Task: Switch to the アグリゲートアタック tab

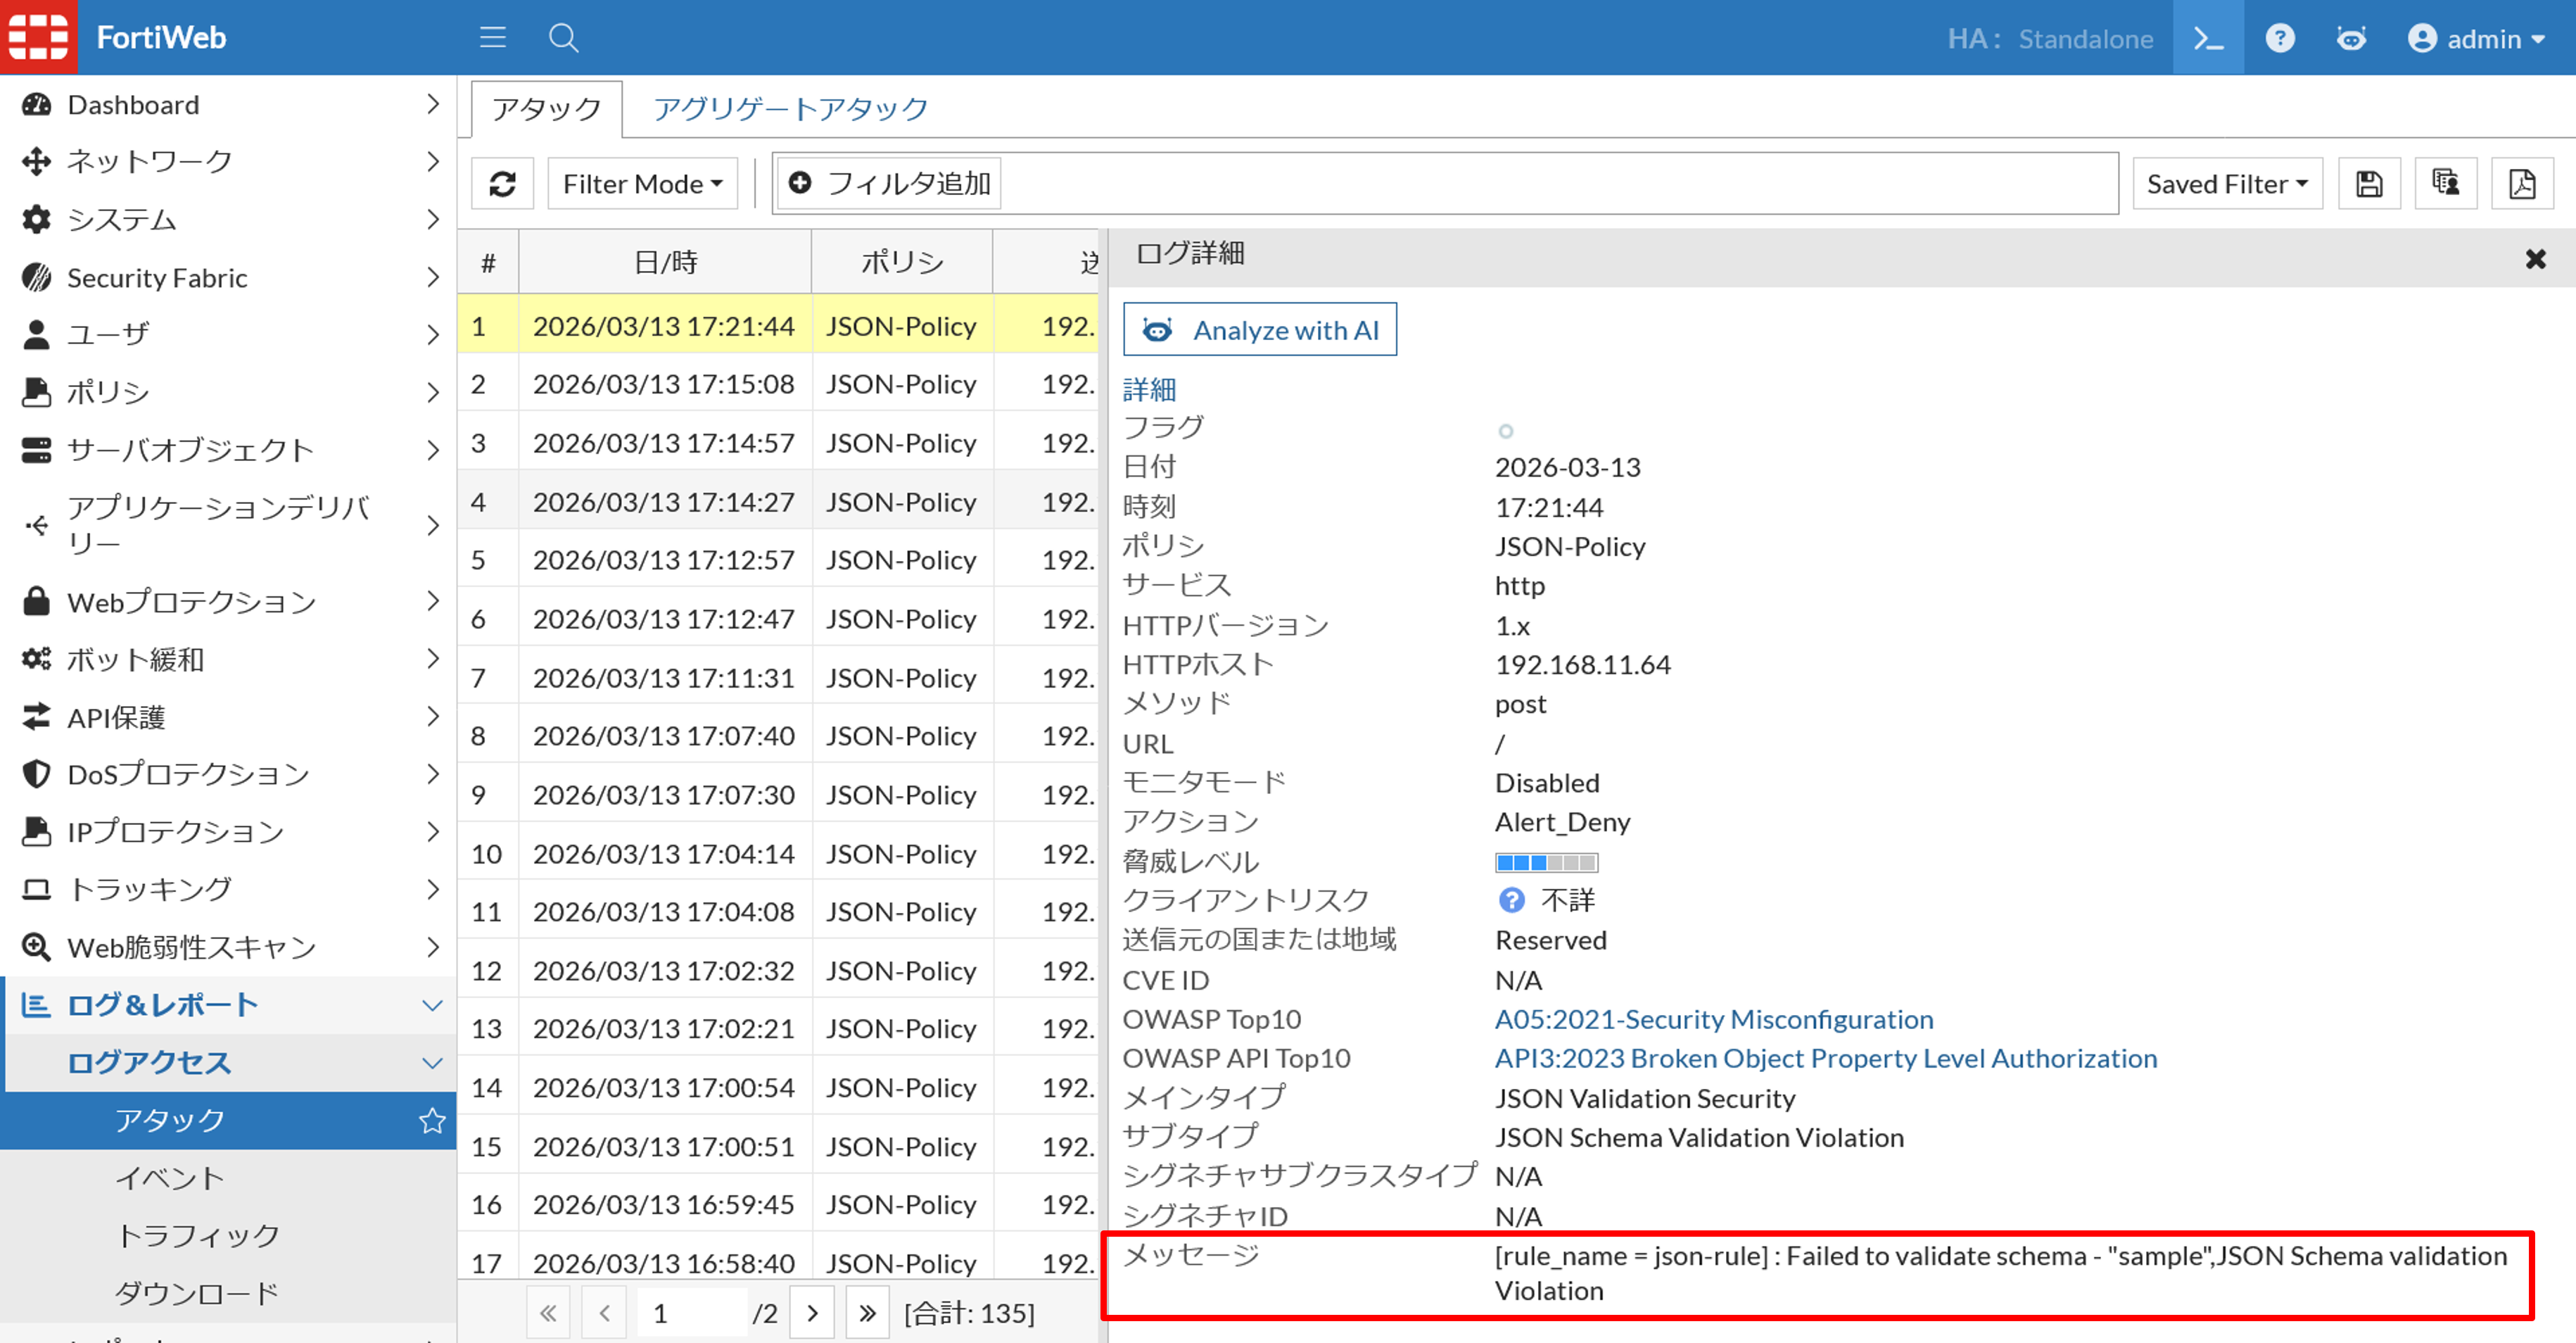Action: click(x=790, y=107)
